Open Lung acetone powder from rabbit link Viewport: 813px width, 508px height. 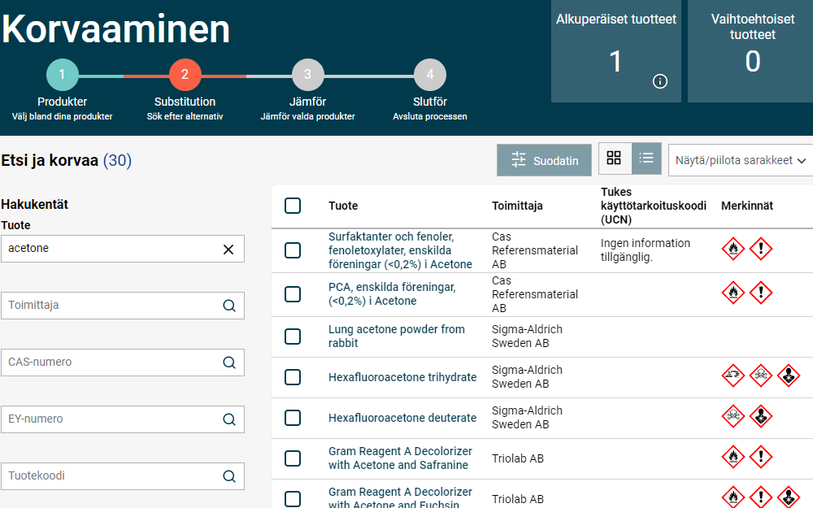click(396, 336)
